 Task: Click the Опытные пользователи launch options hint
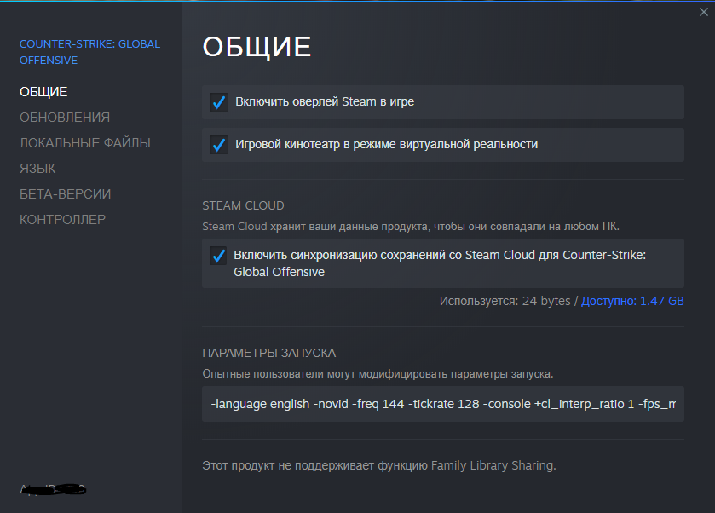pos(378,374)
